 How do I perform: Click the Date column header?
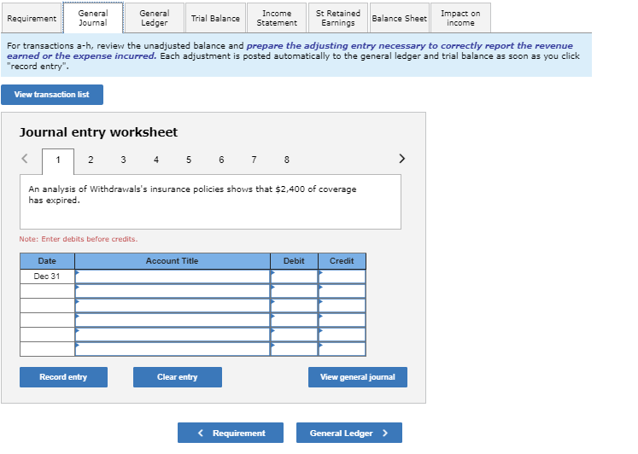pos(47,261)
